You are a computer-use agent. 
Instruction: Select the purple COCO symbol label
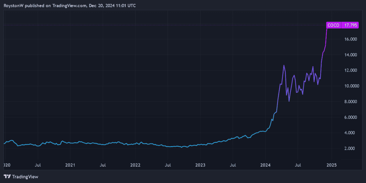[333, 25]
